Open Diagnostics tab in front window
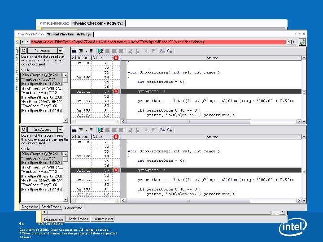323x242 pixels. pos(30,207)
